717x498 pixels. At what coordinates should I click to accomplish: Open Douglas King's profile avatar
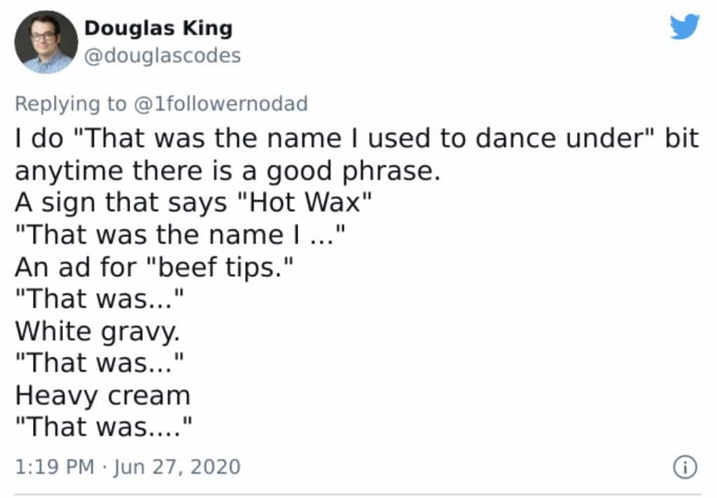[46, 41]
